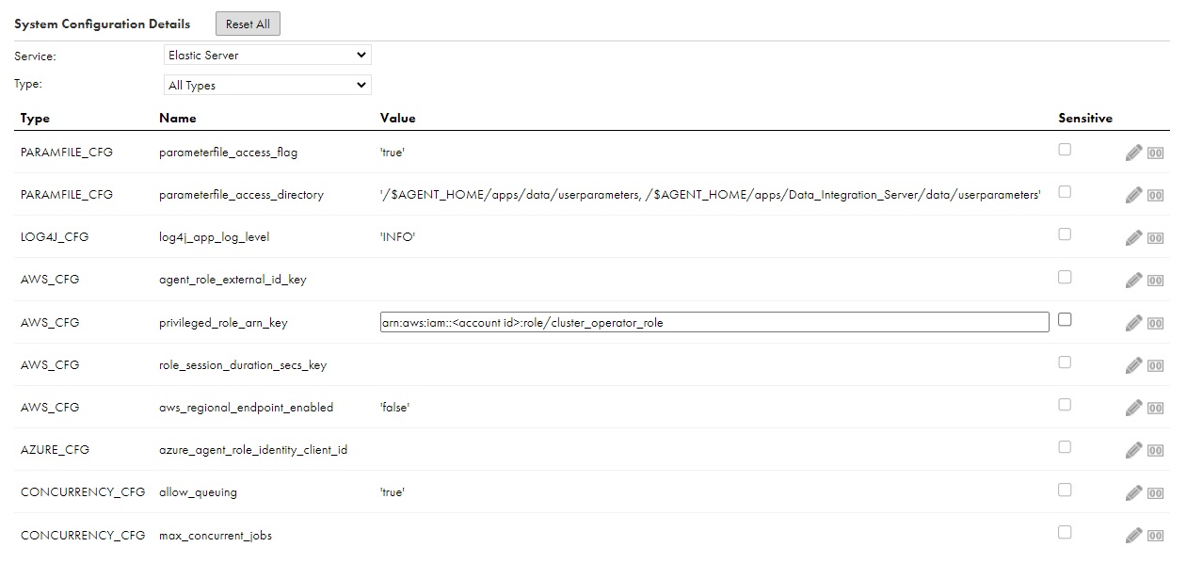Click the name parameterfile_access_directory
The width and height of the screenshot is (1187, 563).
tap(241, 195)
